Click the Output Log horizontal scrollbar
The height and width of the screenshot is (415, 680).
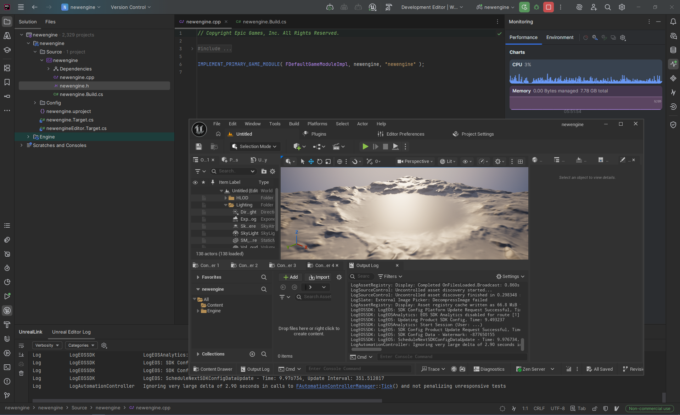366,349
